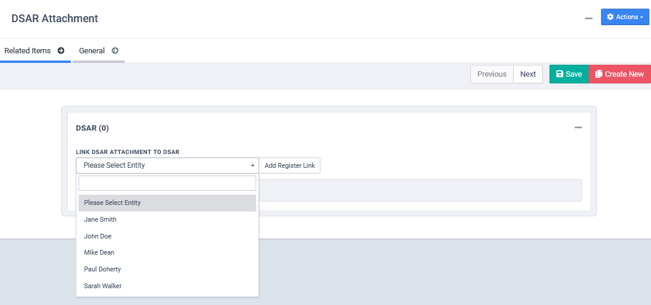Select Mike Dean from the list
Viewport: 651px width, 305px height.
[x=167, y=252]
